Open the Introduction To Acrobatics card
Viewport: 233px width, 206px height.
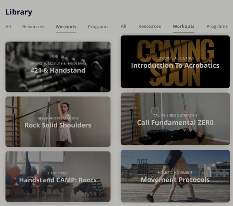click(x=175, y=62)
